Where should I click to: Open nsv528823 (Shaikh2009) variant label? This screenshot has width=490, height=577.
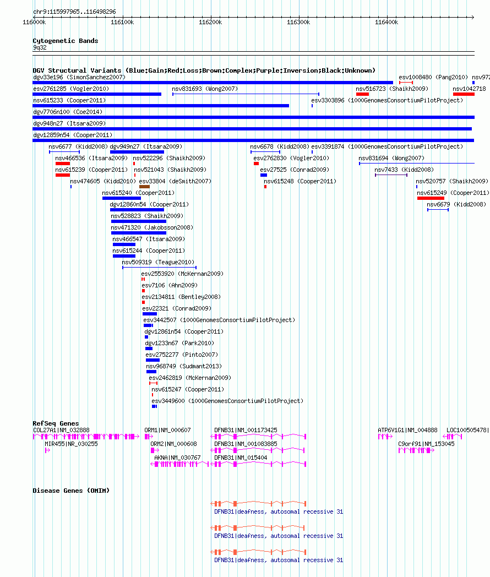pyautogui.click(x=147, y=216)
